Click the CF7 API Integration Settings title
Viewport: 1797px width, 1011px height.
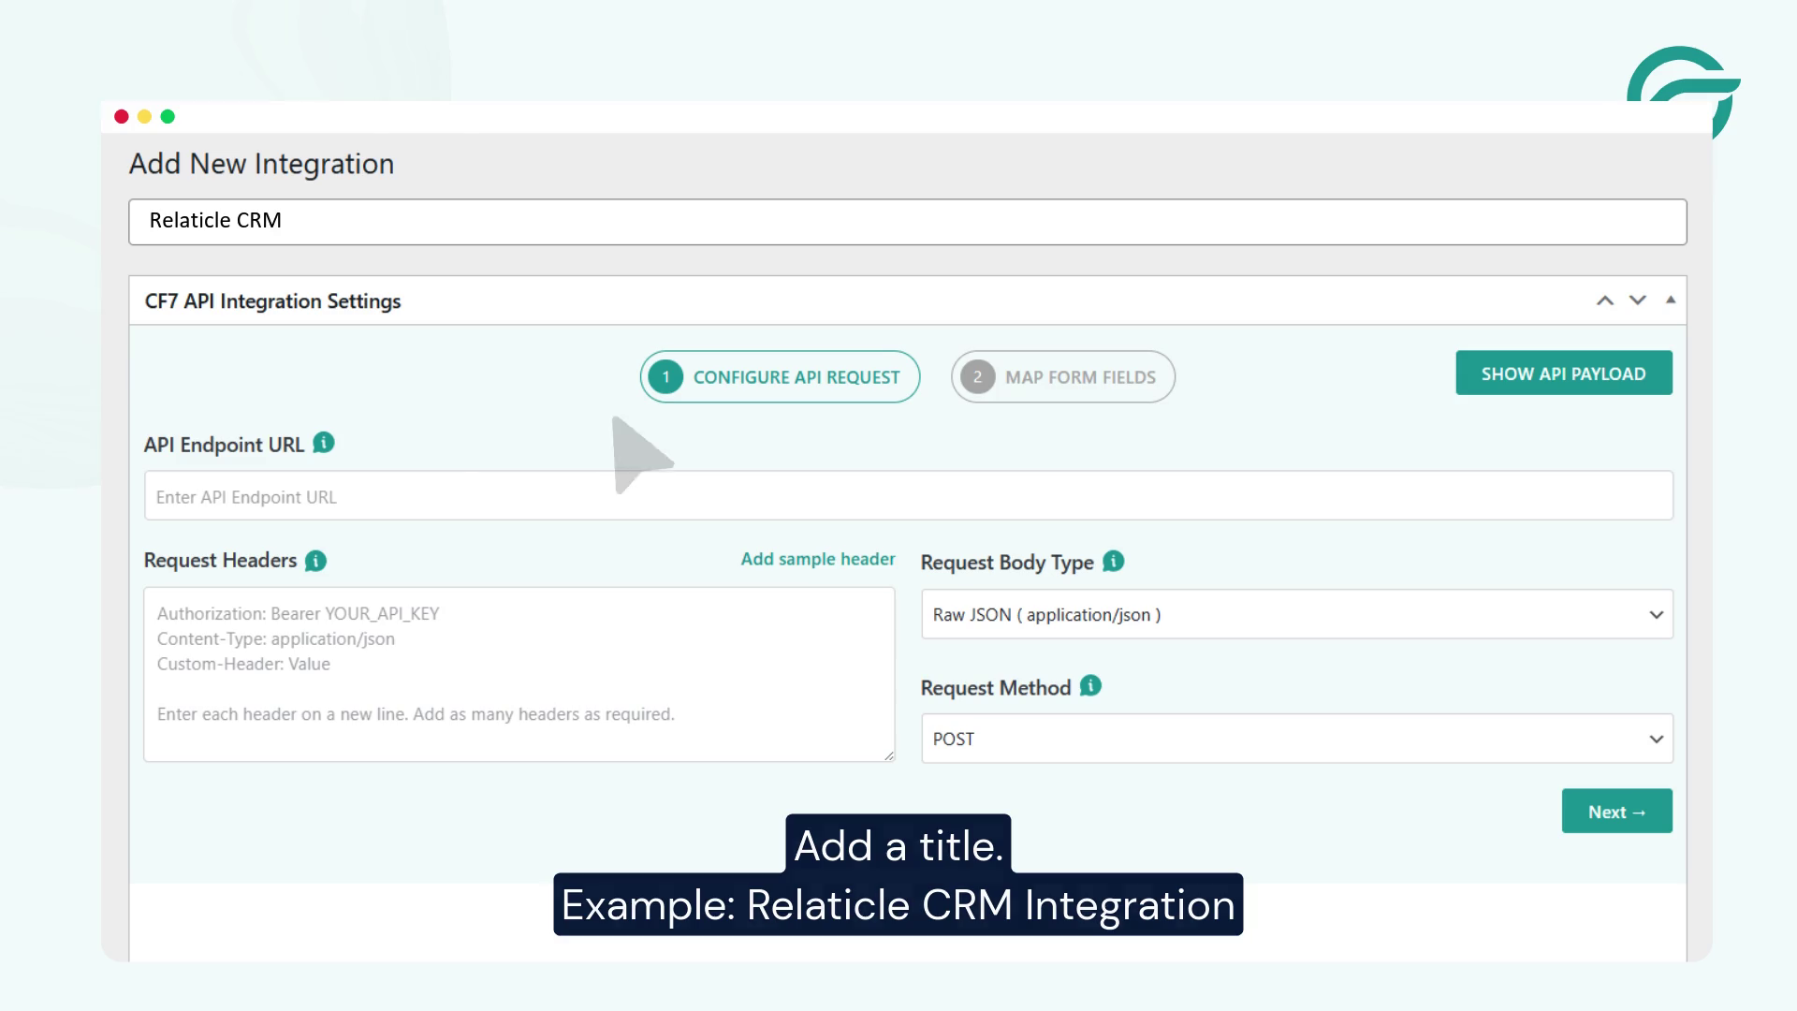click(272, 301)
